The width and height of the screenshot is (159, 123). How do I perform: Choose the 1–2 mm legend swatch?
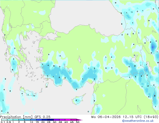[x=16, y=120]
